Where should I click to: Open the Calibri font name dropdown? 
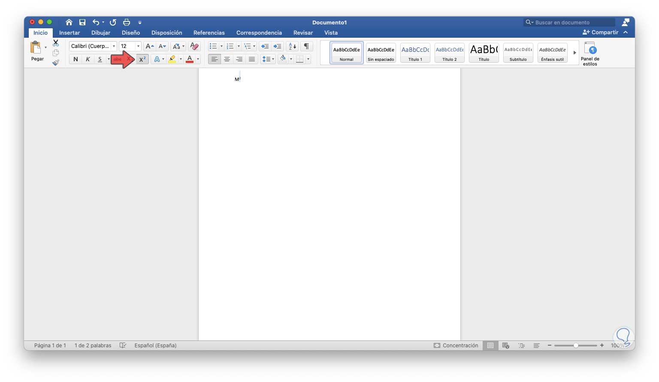tap(114, 46)
